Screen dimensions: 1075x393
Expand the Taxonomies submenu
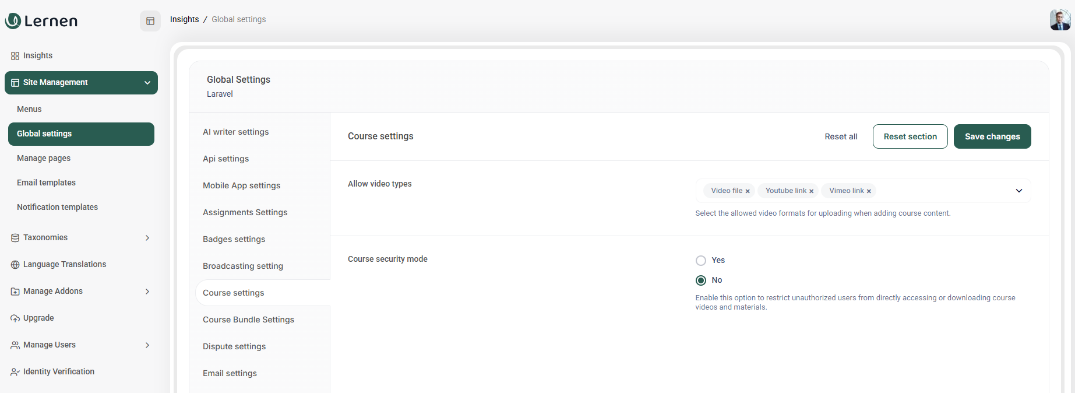pos(147,238)
